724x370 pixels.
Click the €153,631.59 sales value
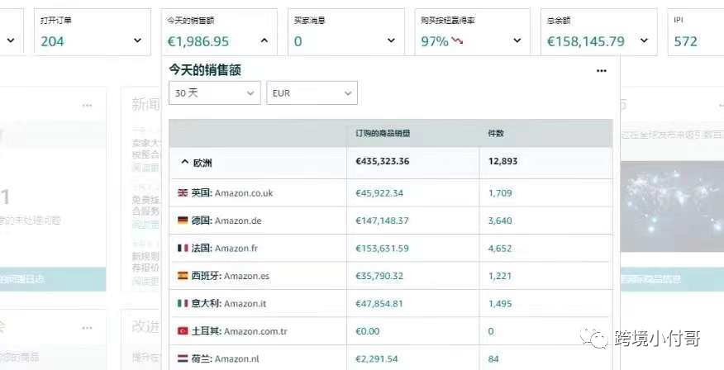click(382, 249)
